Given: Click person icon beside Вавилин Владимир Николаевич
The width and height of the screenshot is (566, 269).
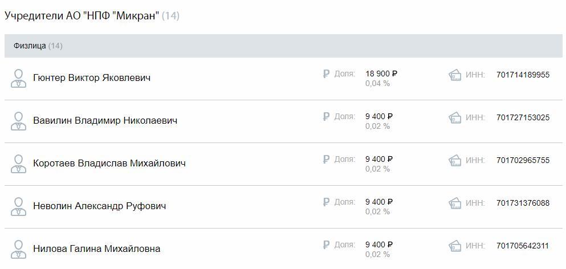Looking at the screenshot, I should [18, 121].
